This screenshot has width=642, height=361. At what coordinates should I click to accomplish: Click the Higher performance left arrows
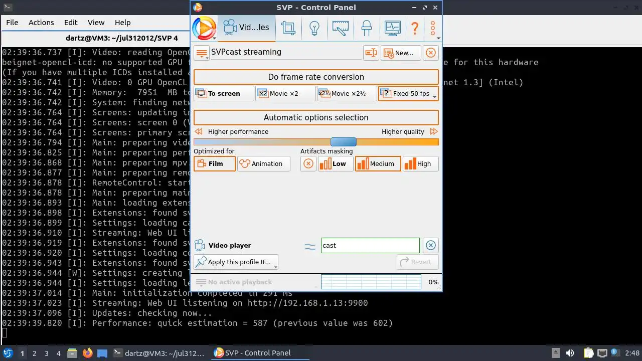pos(199,131)
